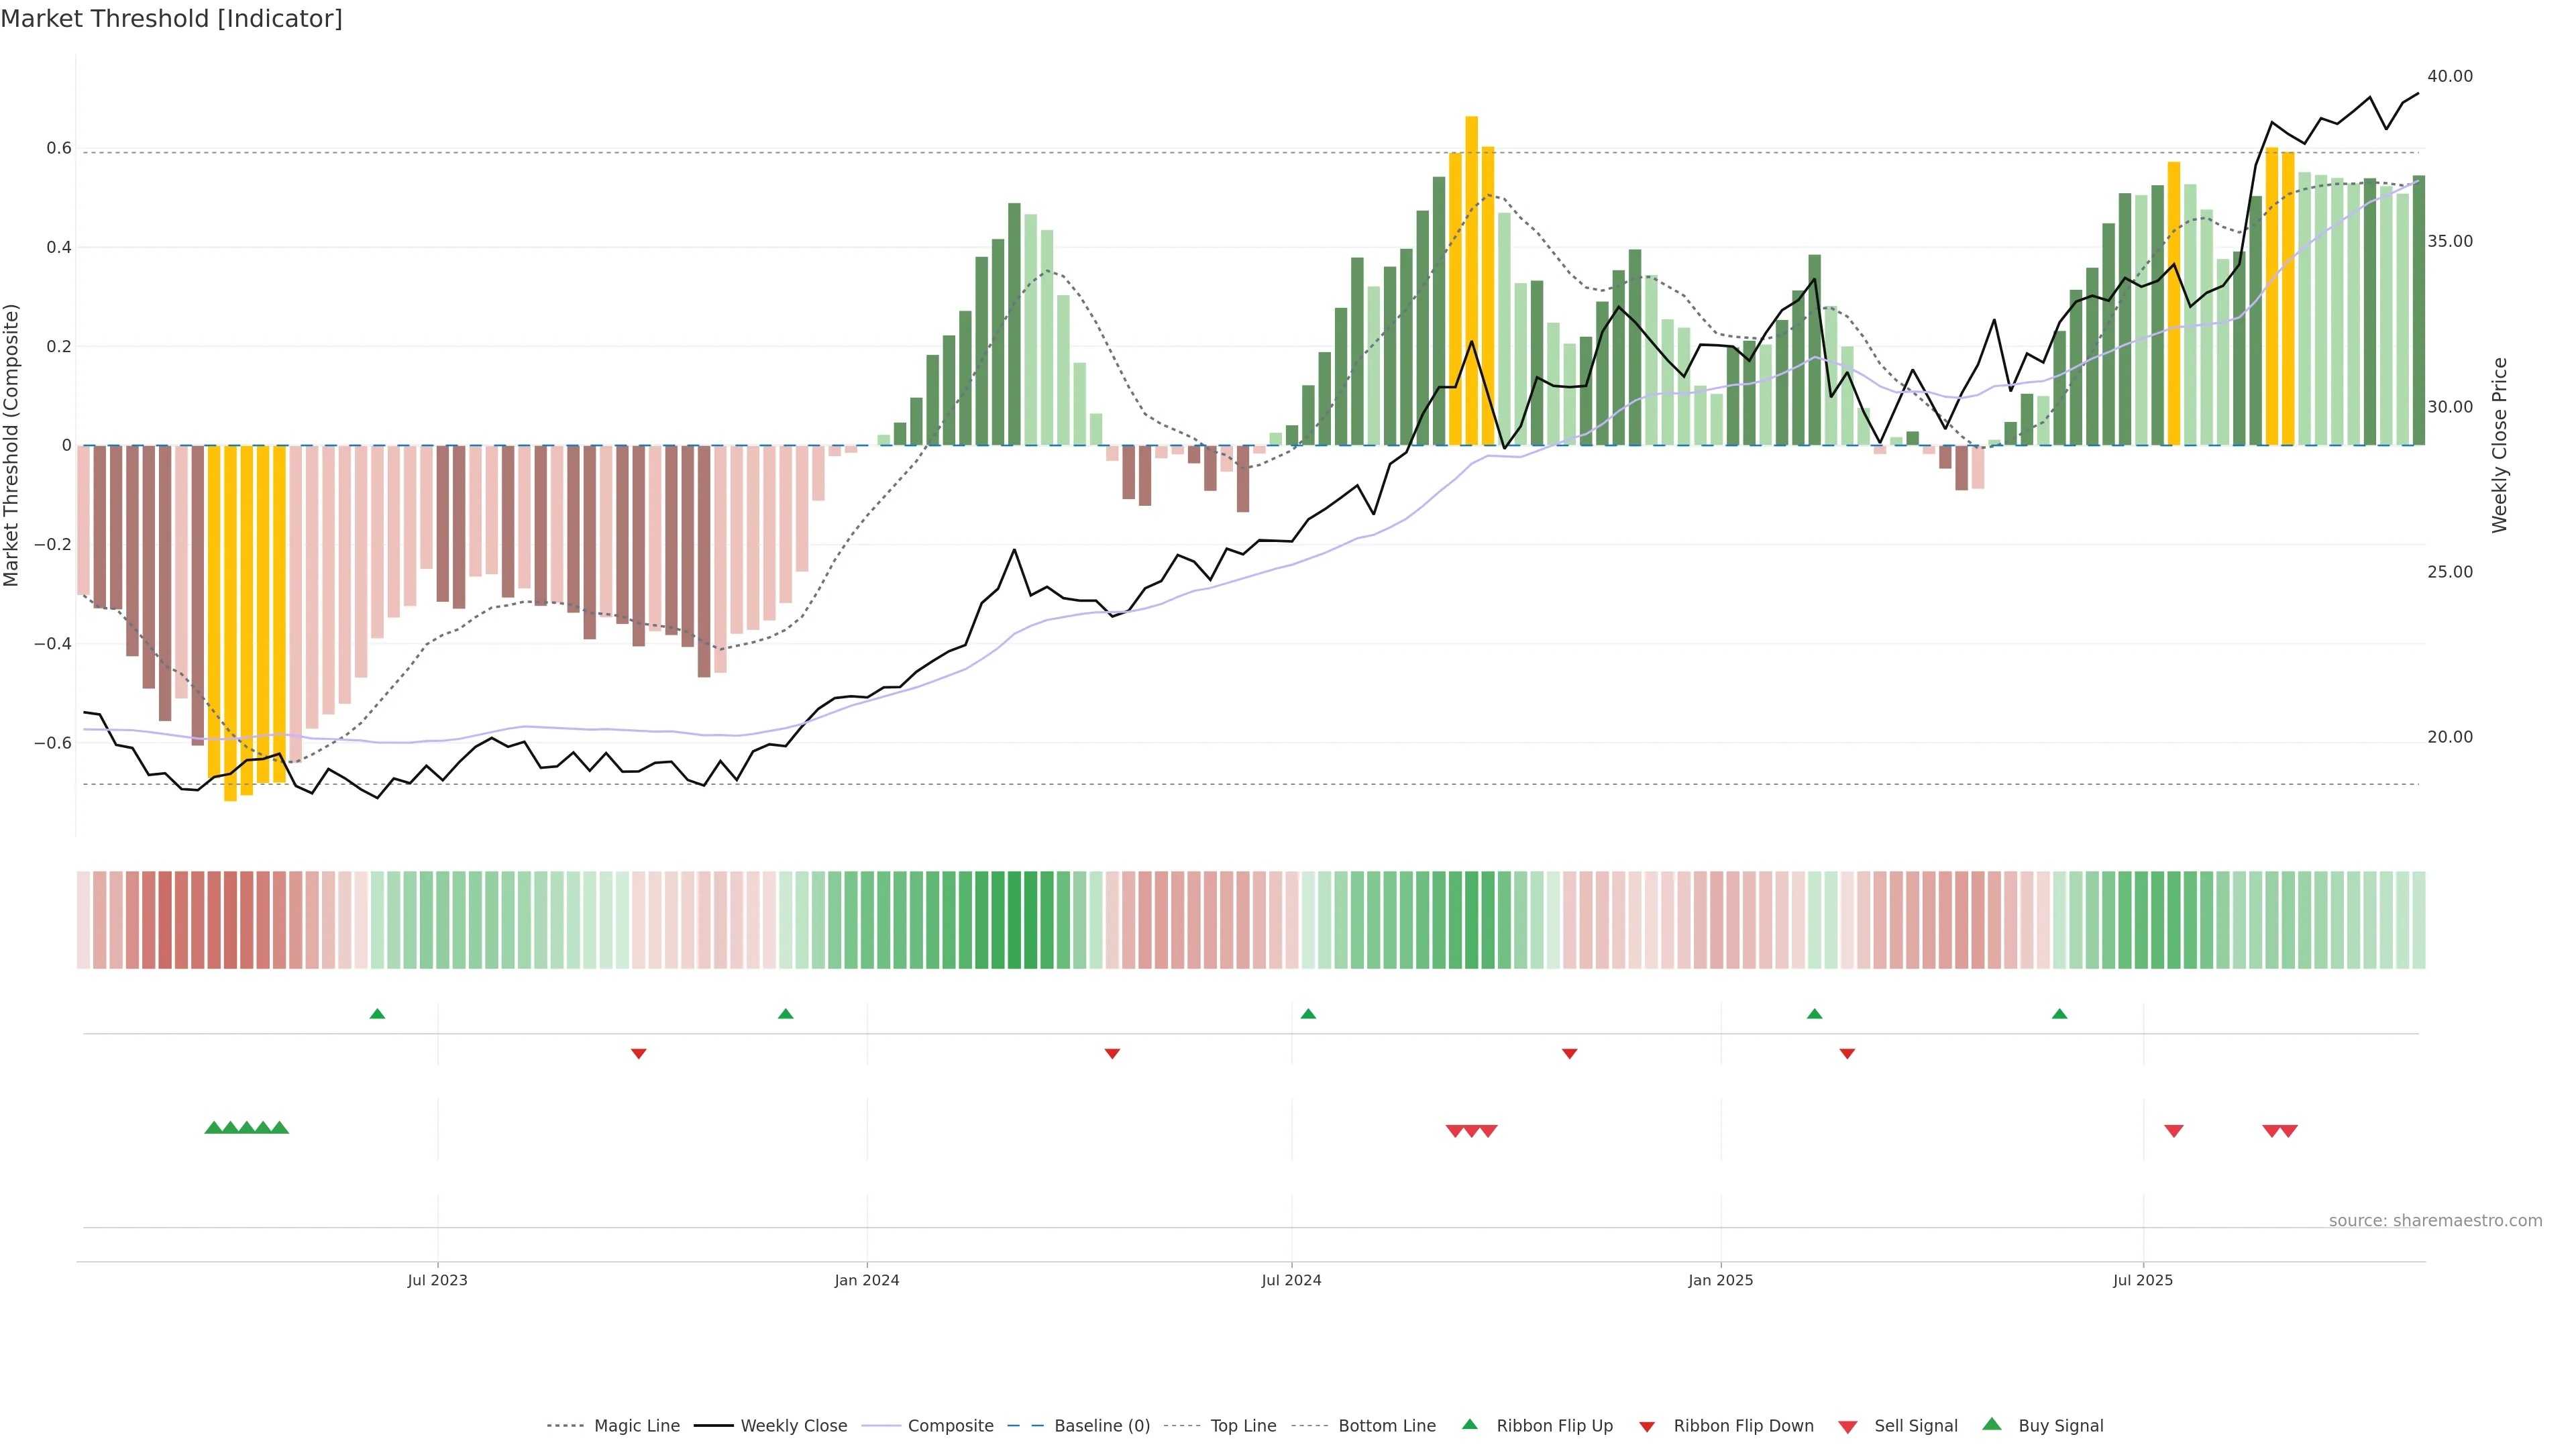Click the Sell Signal legend triangle icon

click(x=1848, y=1427)
